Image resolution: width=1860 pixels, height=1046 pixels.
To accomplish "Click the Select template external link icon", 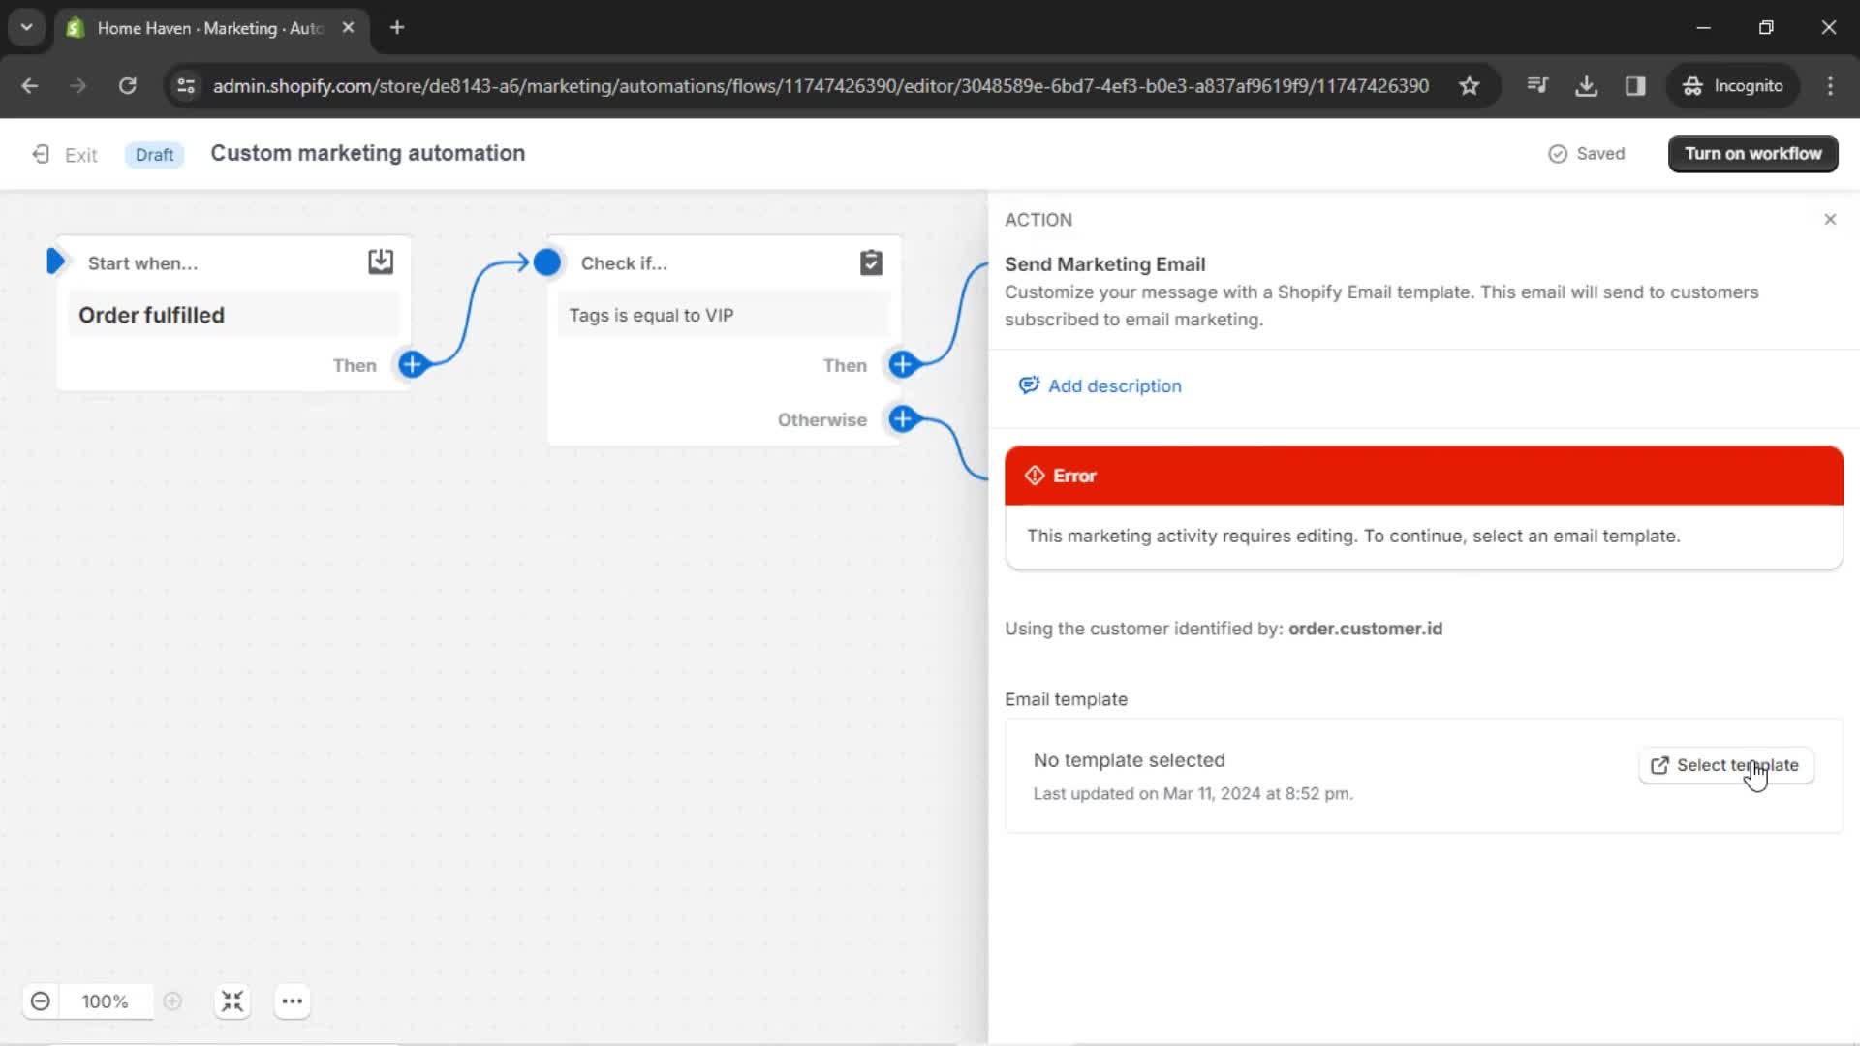I will [1660, 765].
